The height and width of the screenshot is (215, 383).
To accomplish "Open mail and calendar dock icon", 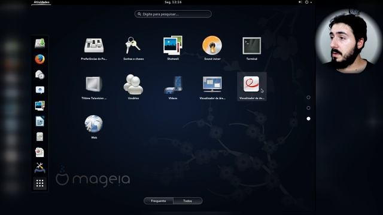I will [40, 75].
